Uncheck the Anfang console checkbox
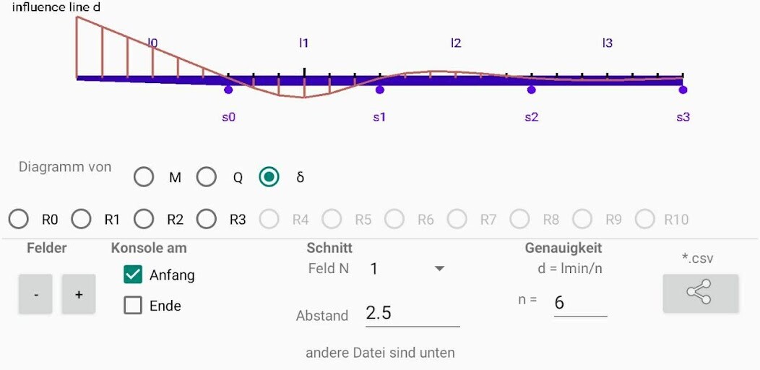 pyautogui.click(x=133, y=275)
